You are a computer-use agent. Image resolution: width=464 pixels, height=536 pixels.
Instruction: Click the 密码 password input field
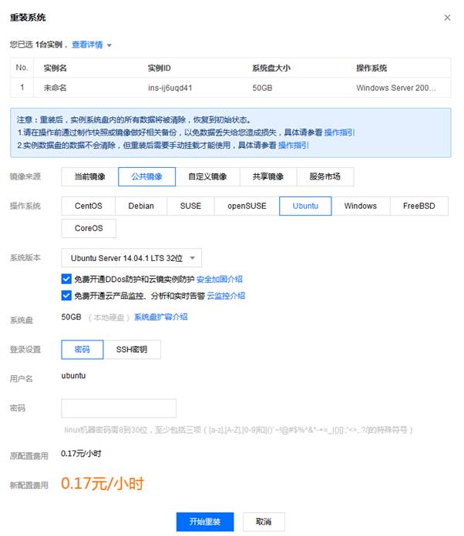point(119,408)
